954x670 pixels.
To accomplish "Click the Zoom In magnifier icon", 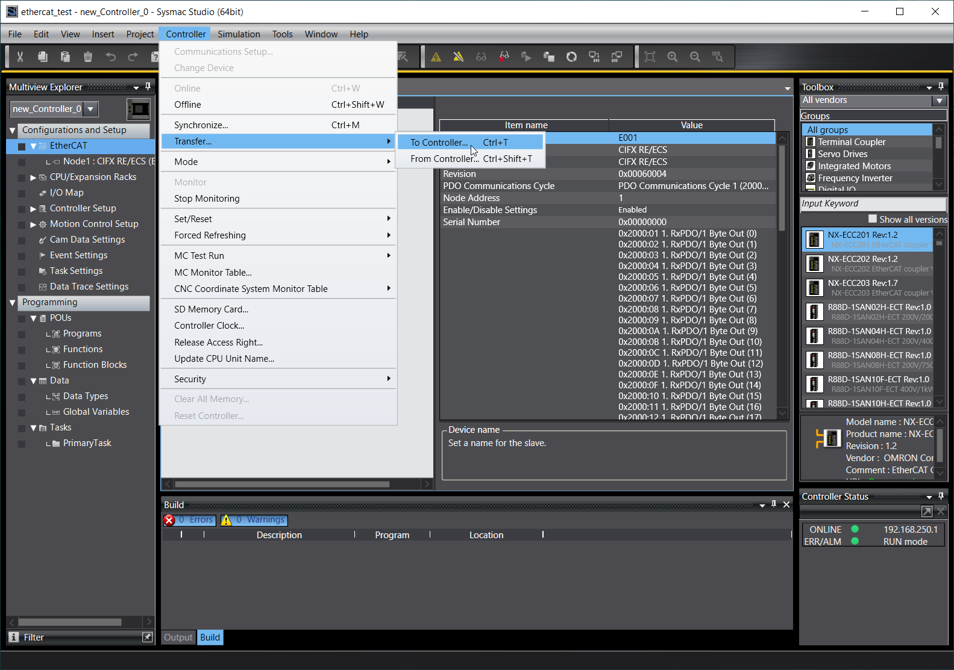I will (x=673, y=57).
